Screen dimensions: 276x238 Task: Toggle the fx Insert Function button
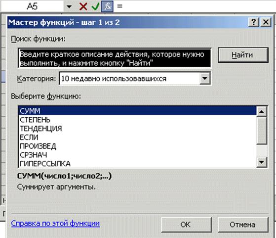coord(107,6)
